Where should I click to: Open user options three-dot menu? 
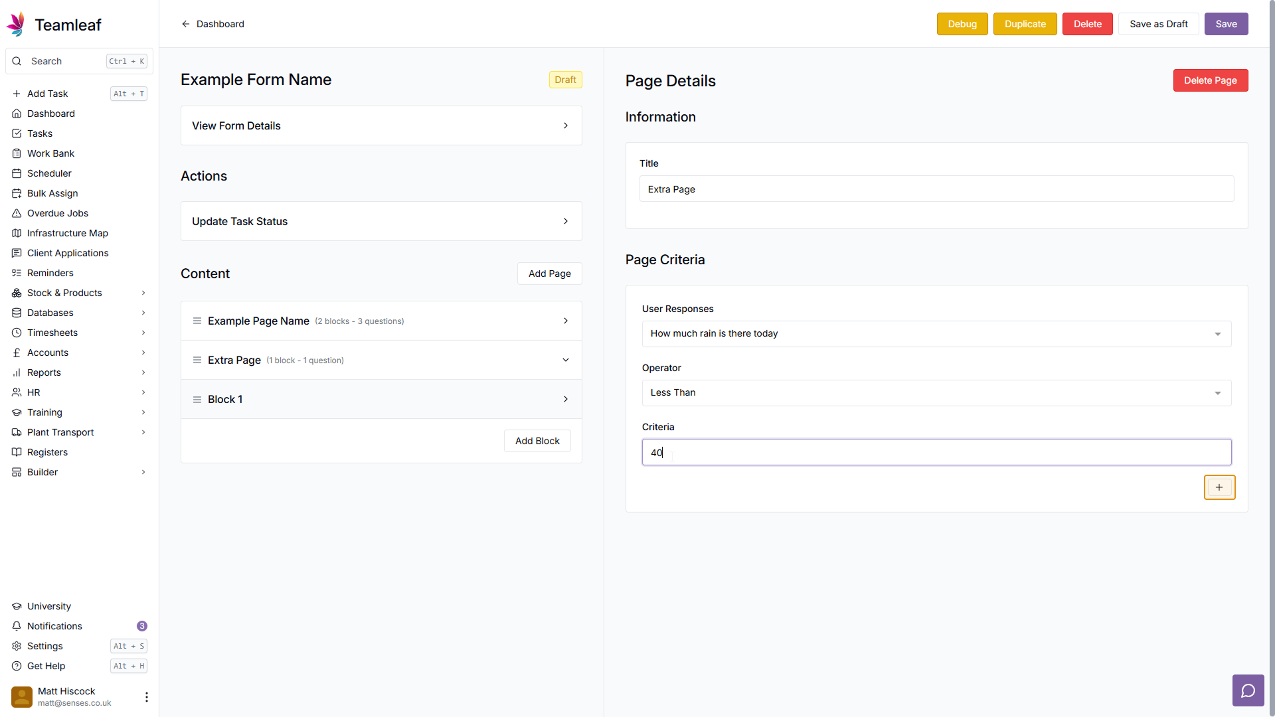[146, 696]
